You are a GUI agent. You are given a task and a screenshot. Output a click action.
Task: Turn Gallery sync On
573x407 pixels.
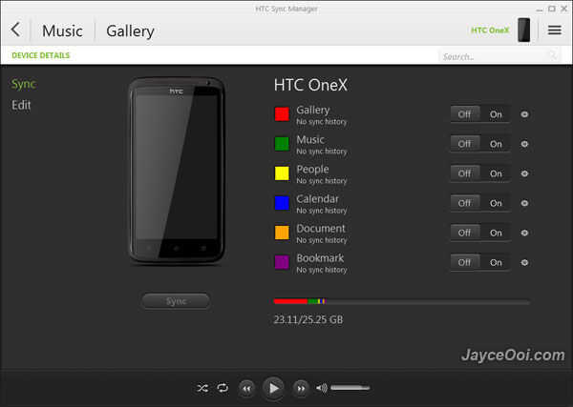pos(496,114)
